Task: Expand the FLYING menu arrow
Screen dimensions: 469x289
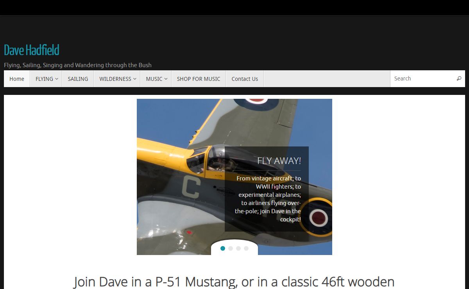Action: pos(57,79)
